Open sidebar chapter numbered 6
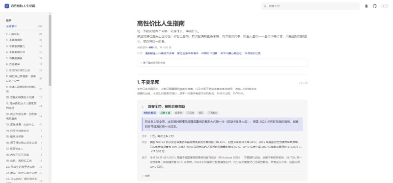The image size is (393, 183). click(24, 64)
